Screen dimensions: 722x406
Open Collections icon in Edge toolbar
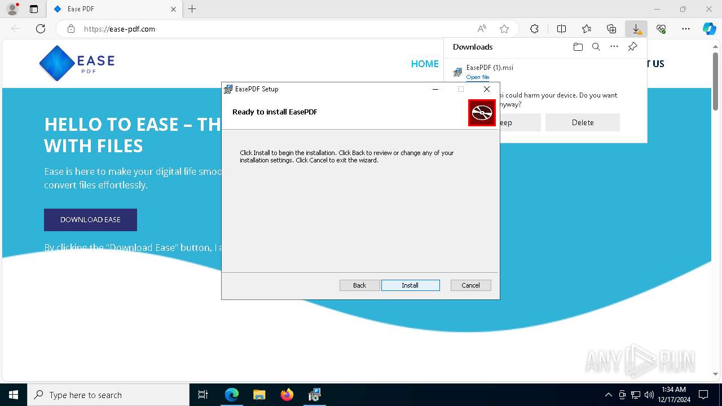click(x=611, y=29)
